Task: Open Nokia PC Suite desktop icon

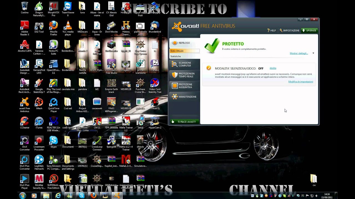Action: pyautogui.click(x=54, y=48)
